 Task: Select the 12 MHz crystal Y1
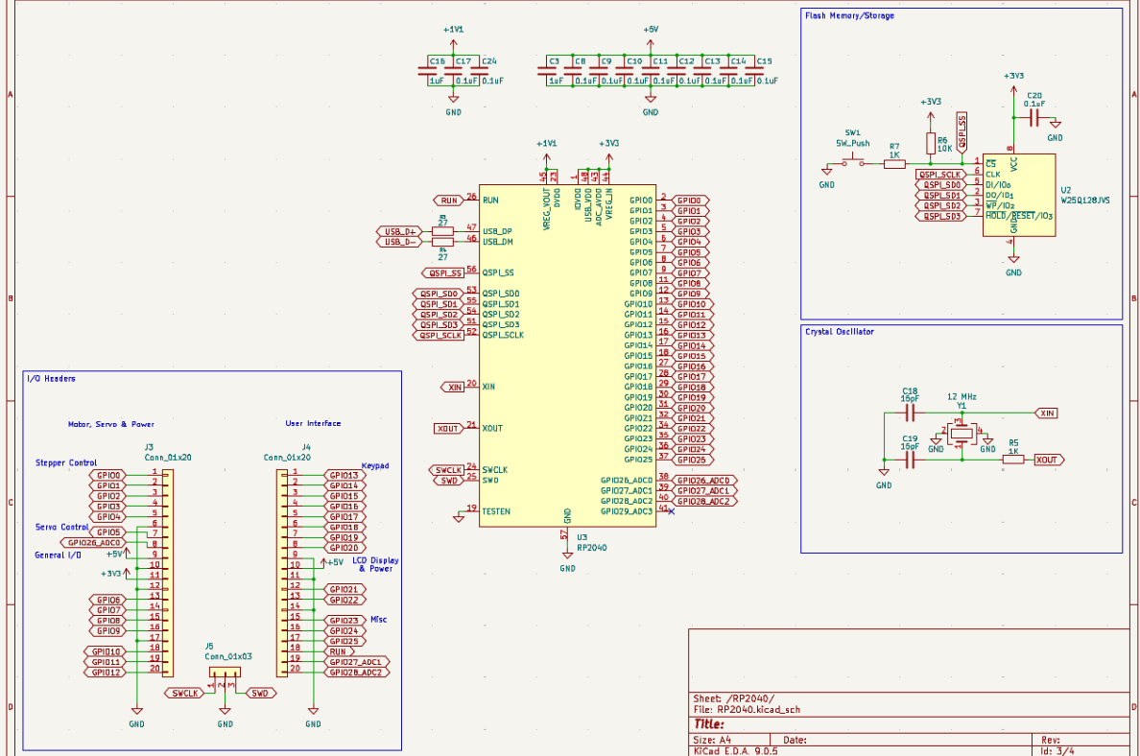(962, 435)
